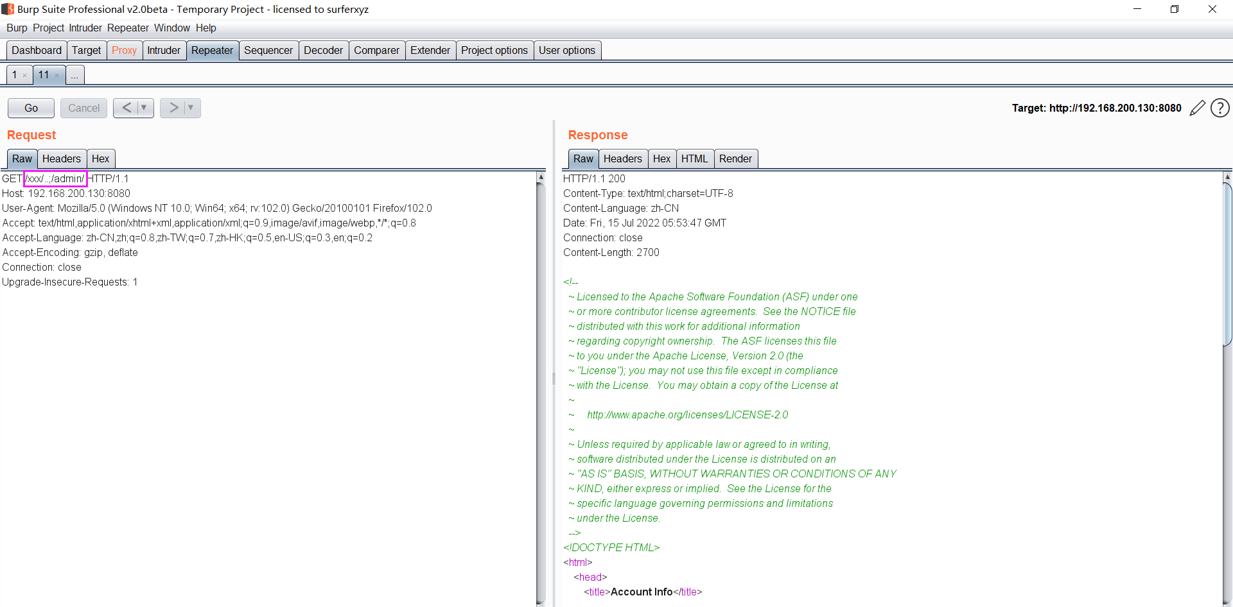Go forward to next request arrow
Image resolution: width=1233 pixels, height=607 pixels.
(x=173, y=108)
